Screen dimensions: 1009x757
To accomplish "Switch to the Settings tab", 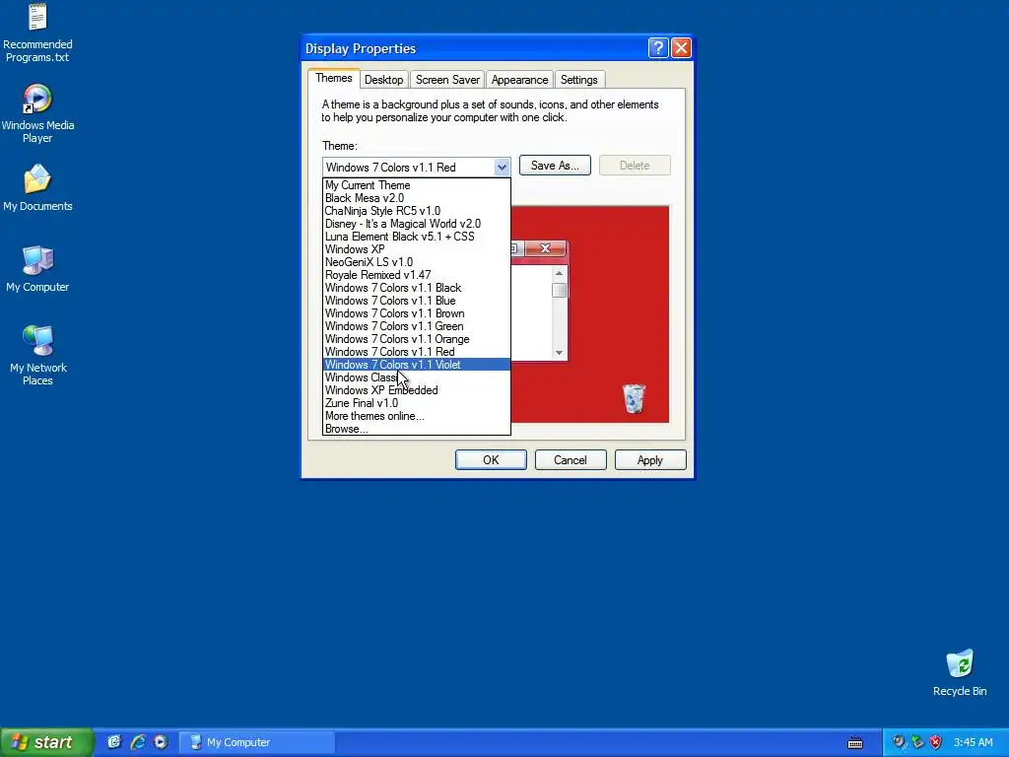I will tap(578, 80).
